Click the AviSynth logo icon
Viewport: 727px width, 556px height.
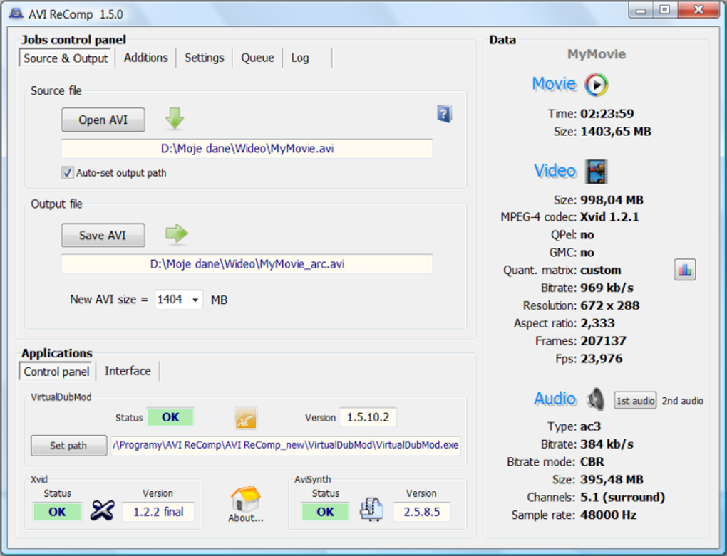click(x=371, y=510)
